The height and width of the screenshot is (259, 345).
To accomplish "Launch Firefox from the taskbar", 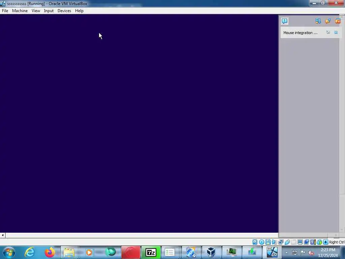I will point(50,252).
